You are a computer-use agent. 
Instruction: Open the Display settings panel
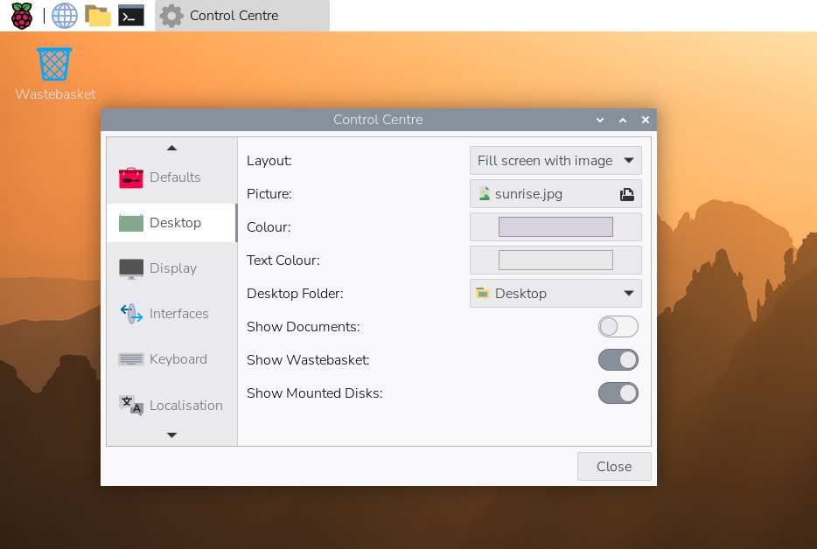coord(171,268)
